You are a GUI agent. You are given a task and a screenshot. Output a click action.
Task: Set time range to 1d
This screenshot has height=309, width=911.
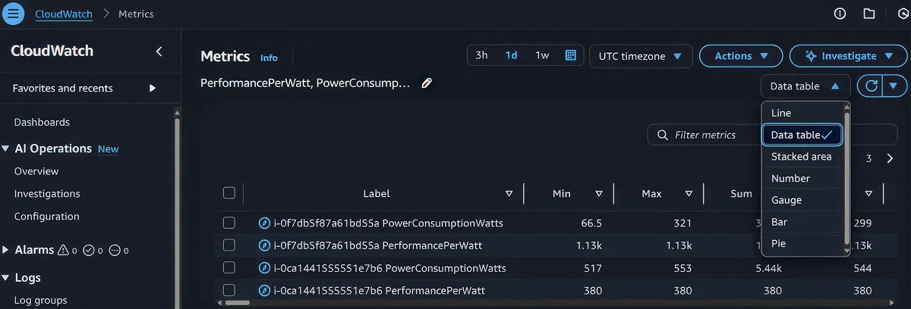click(x=512, y=55)
